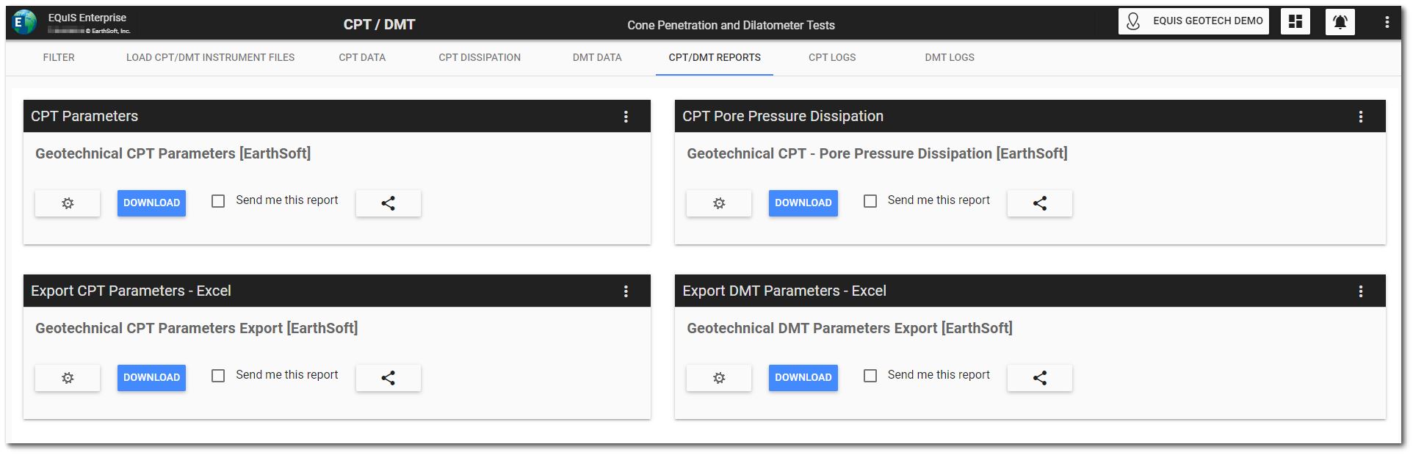Check 'Send me this report' under Pore Pressure Dissipation

(x=870, y=201)
